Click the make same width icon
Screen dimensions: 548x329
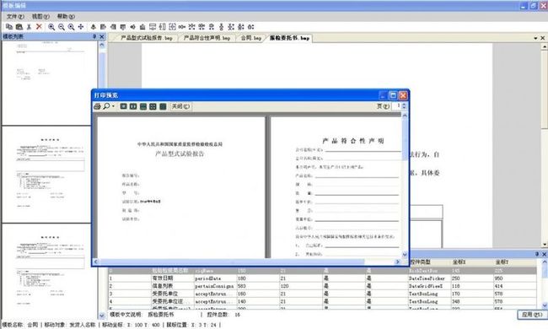click(x=153, y=26)
